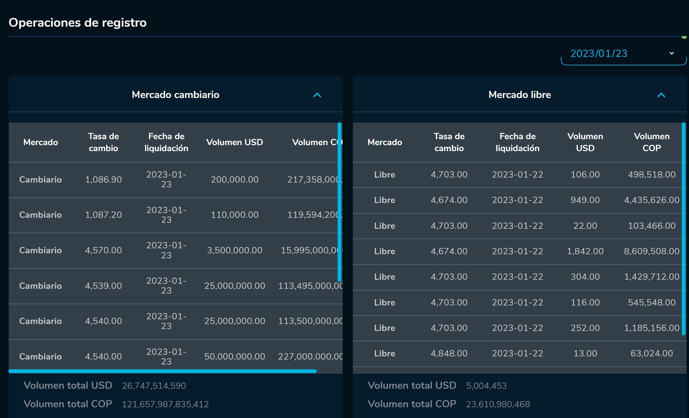
Task: Click Tasa de cambio header in cambiario table
Action: [103, 142]
